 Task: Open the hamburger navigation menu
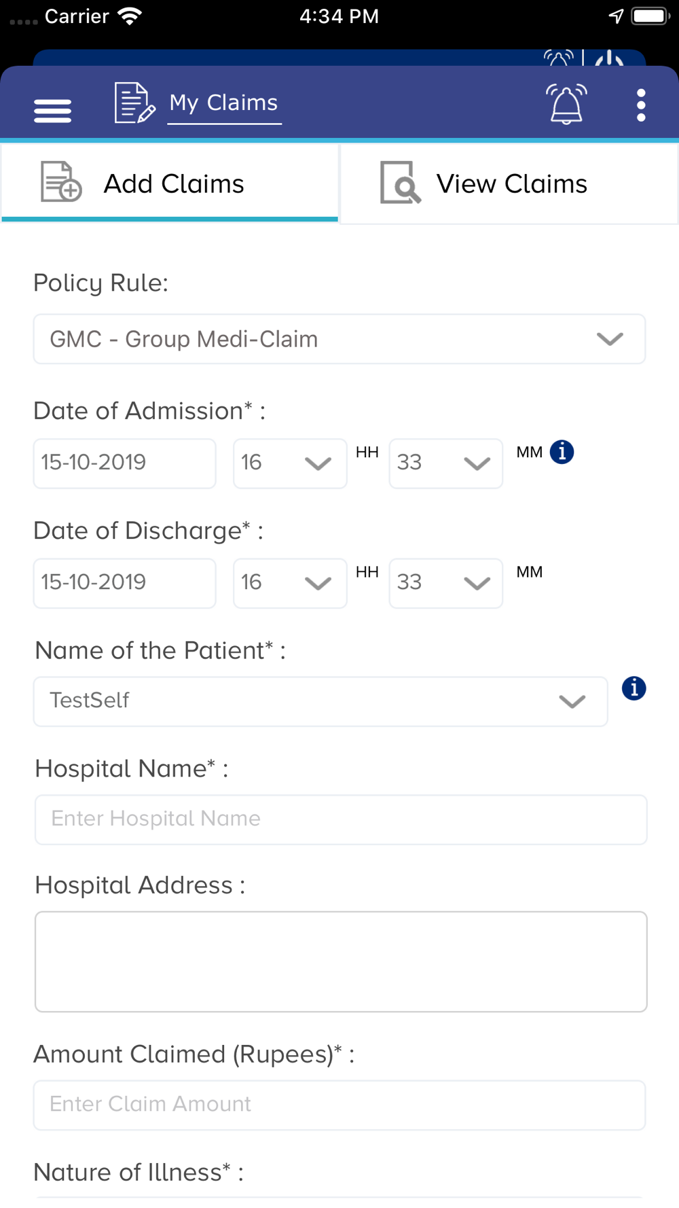pos(53,111)
